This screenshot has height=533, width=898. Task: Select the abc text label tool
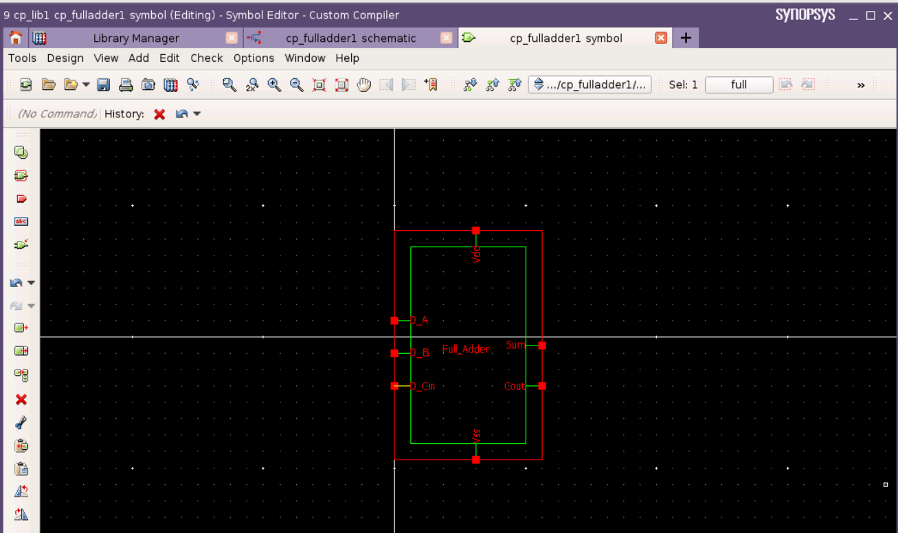click(20, 221)
